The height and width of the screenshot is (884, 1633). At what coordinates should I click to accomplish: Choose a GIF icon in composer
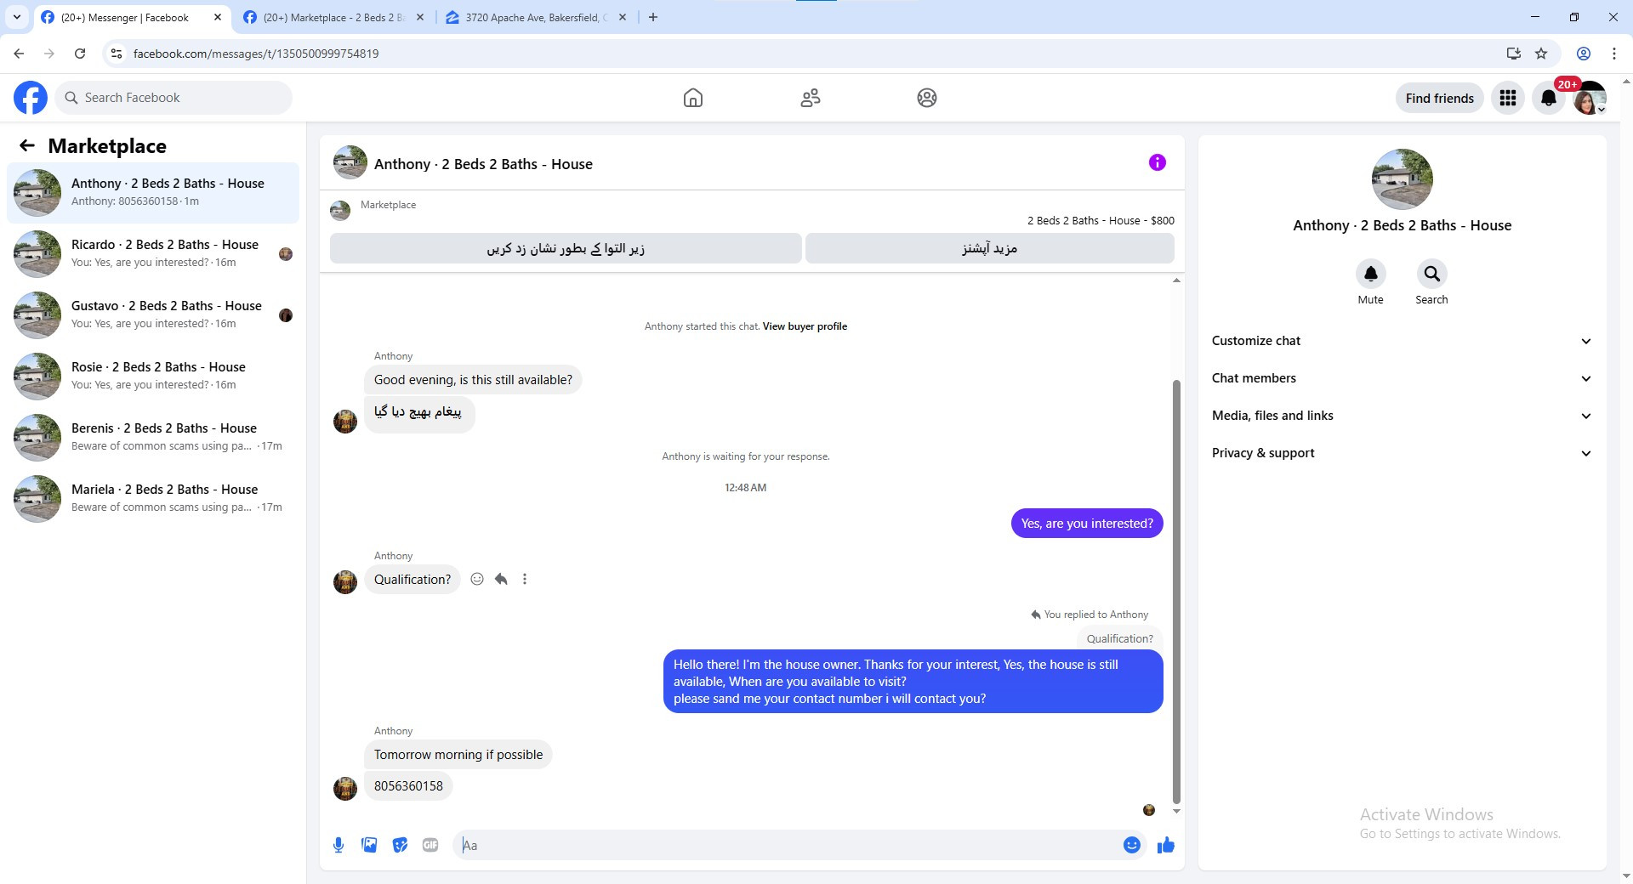(x=430, y=845)
